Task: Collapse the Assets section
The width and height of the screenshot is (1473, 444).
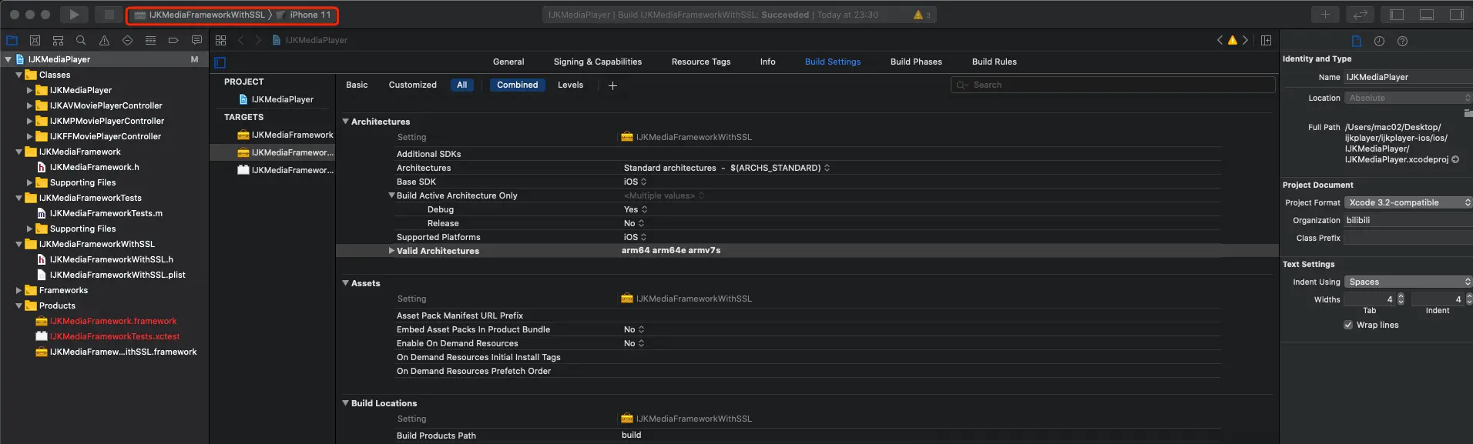Action: point(345,283)
